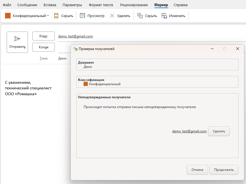Switch to the Вставка tab
The image size is (246, 184).
coord(50,5)
